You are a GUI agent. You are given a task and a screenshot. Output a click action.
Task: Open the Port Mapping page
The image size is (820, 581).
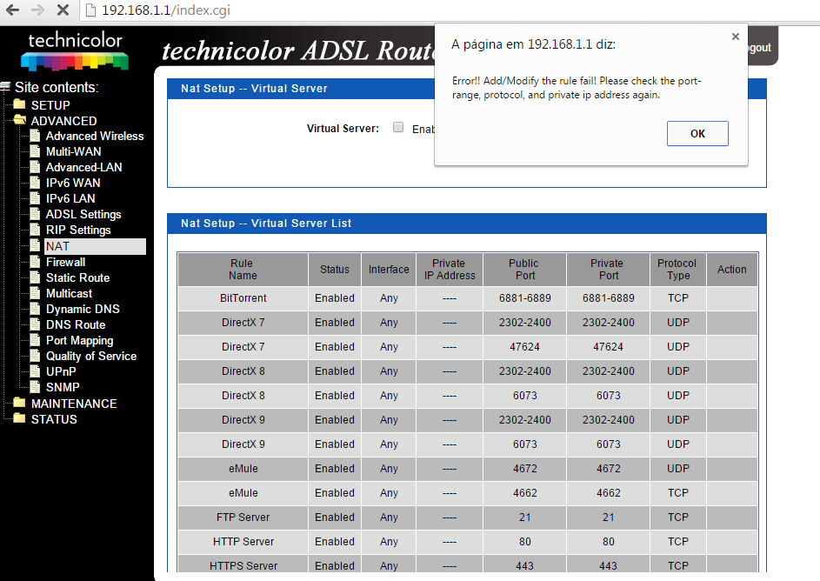79,340
